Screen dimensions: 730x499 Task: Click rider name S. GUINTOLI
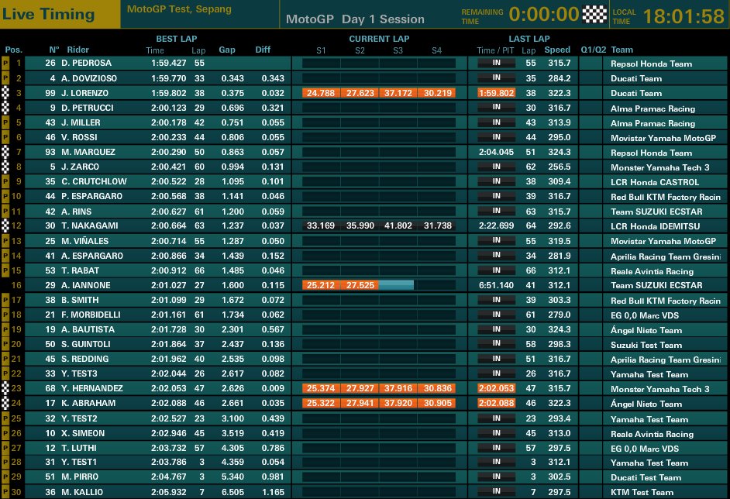coord(86,344)
